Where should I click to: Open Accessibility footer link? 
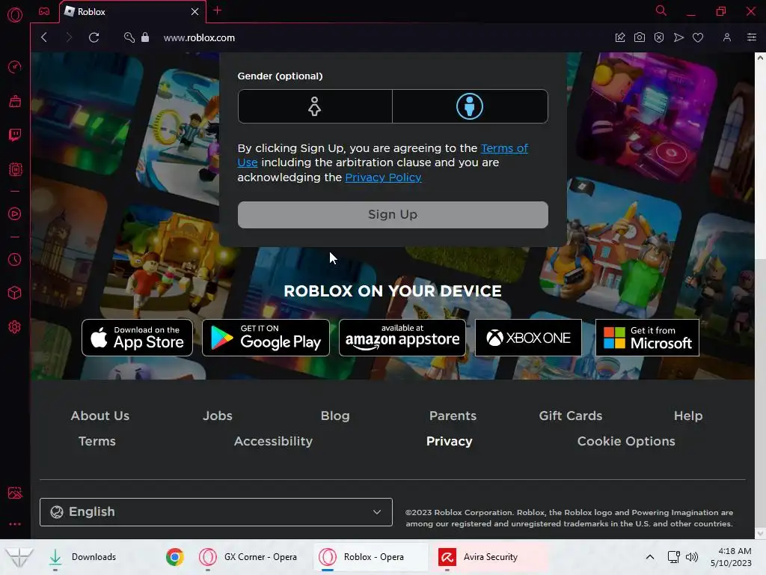pos(273,441)
